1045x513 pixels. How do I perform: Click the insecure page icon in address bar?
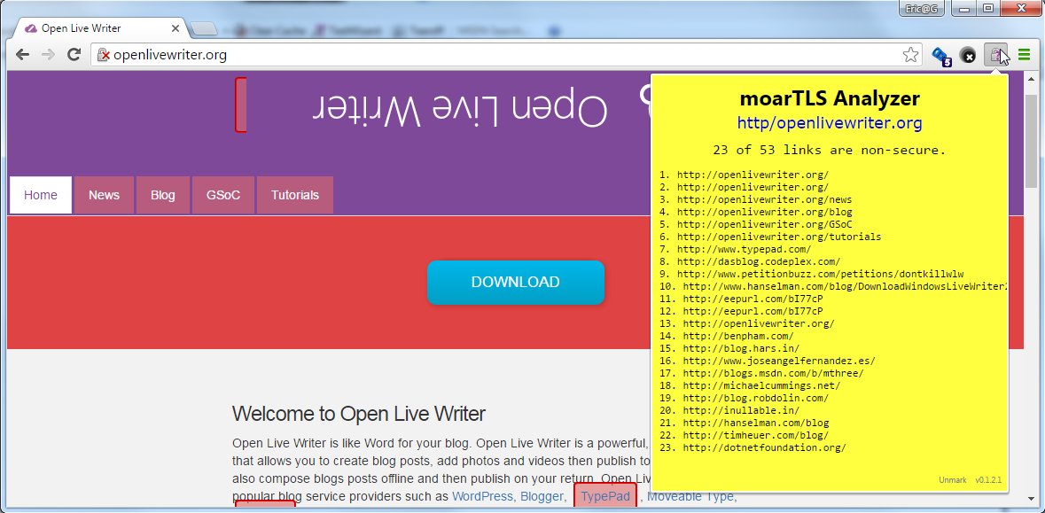click(104, 55)
